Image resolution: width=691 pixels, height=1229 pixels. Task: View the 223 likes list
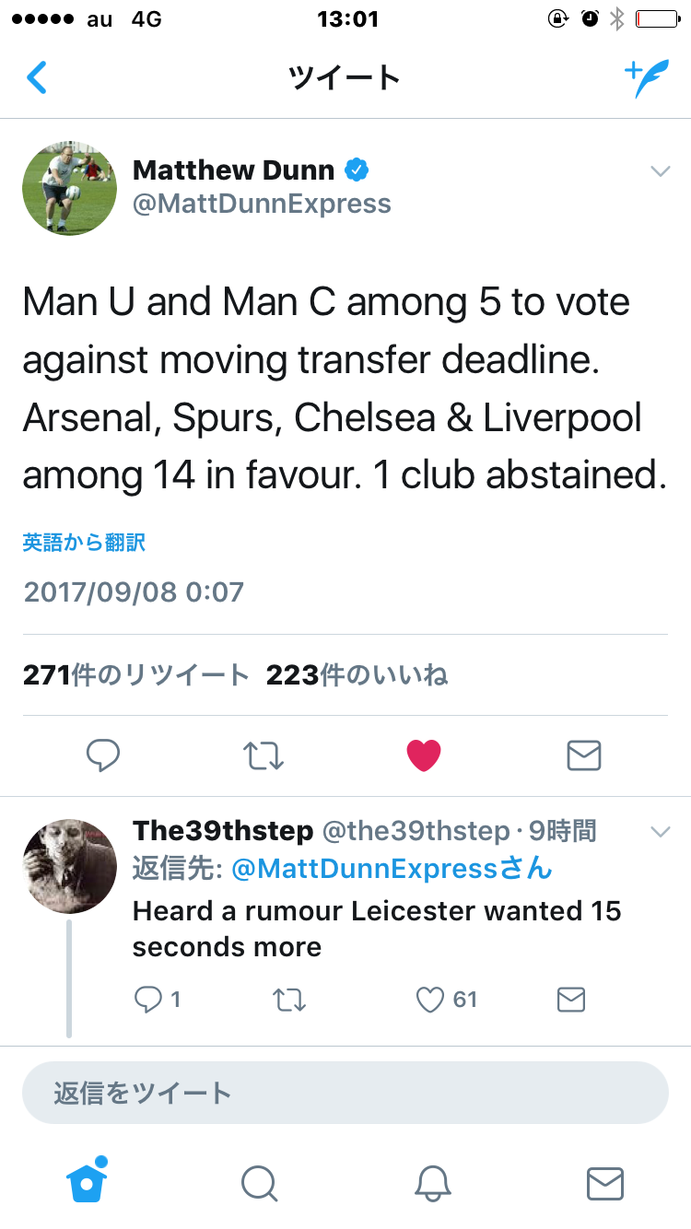coord(357,675)
